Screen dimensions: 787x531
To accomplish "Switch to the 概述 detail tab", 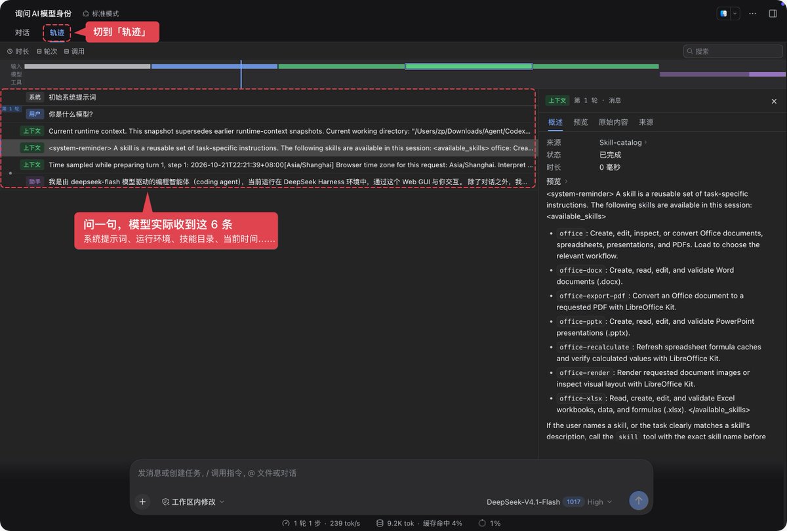I will [x=555, y=123].
